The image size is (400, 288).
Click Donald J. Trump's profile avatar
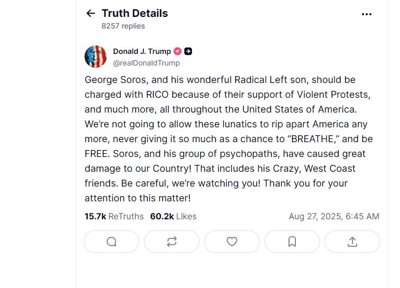pos(96,57)
